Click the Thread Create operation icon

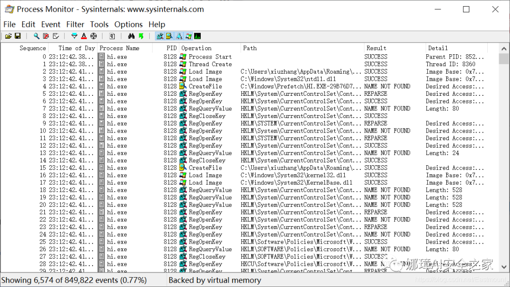[x=183, y=64]
